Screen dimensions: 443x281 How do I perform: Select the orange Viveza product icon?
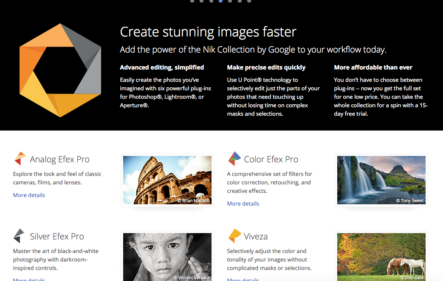click(x=234, y=236)
